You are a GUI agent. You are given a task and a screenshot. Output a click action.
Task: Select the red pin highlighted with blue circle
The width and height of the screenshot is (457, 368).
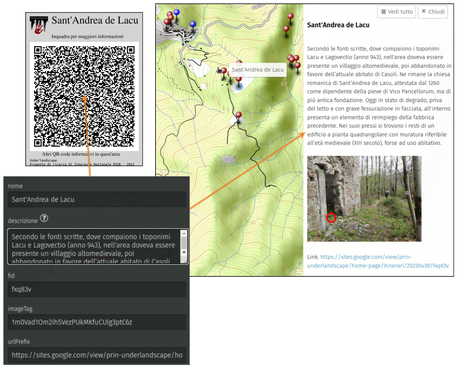tap(239, 82)
